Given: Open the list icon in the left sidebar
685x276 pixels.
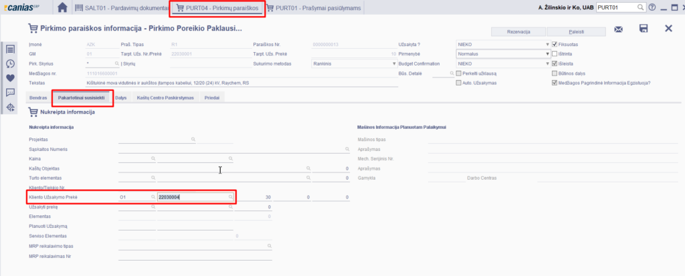Looking at the screenshot, I should tap(10, 49).
